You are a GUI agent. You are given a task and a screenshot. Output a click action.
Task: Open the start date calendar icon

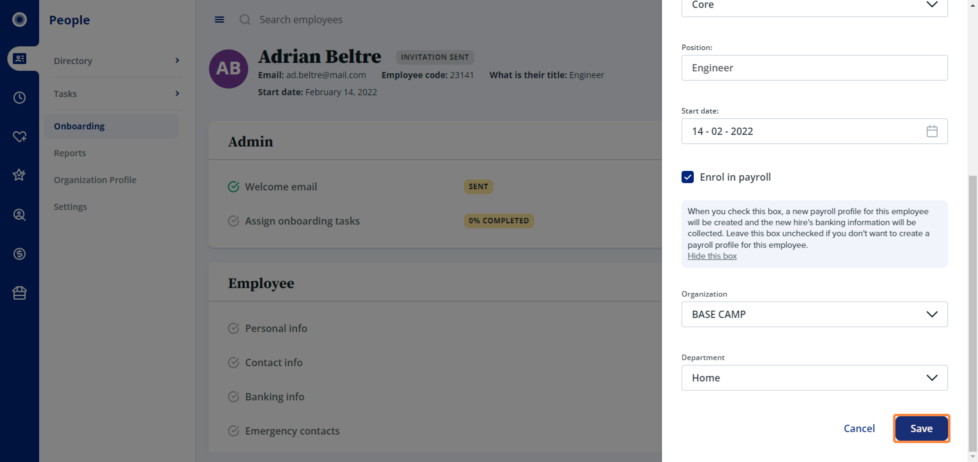(x=932, y=131)
